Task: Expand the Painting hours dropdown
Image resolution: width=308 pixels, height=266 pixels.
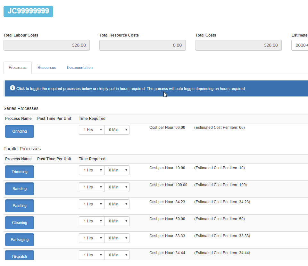Action: click(x=91, y=204)
